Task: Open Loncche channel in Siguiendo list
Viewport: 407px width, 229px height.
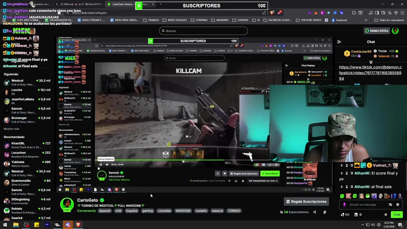Action: pos(27,92)
